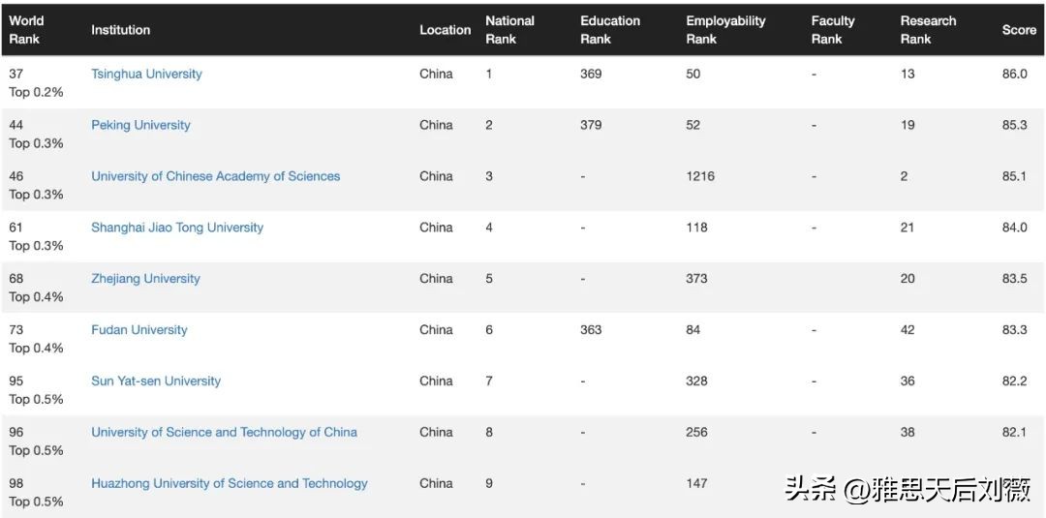Open the Fudan University link
The height and width of the screenshot is (518, 1046).
139,330
